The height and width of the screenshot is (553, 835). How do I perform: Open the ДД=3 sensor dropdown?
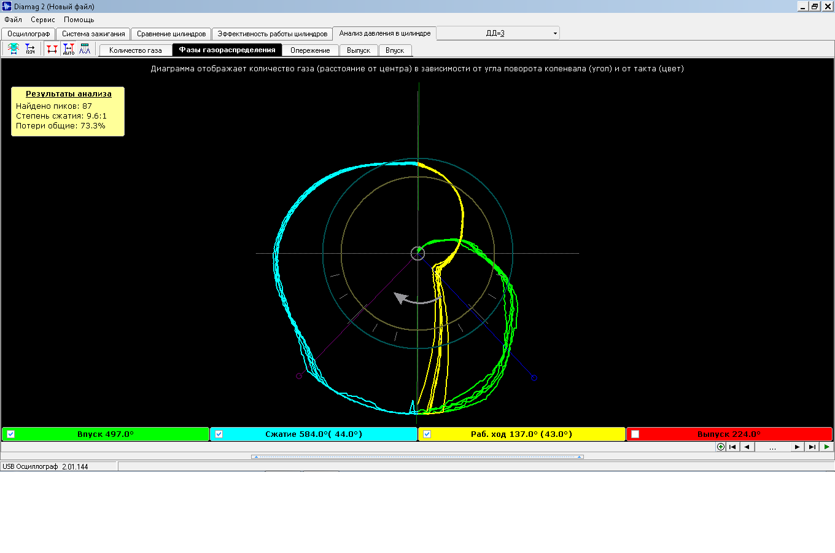coord(555,33)
